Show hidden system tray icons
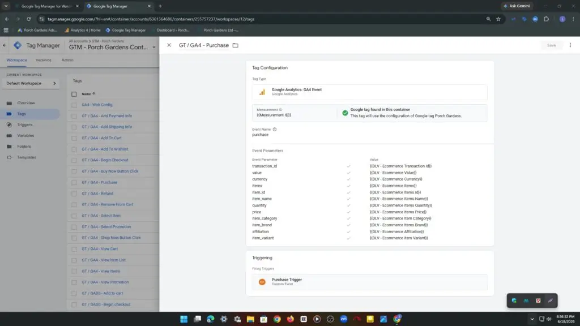Image resolution: width=580 pixels, height=326 pixels. 532,319
